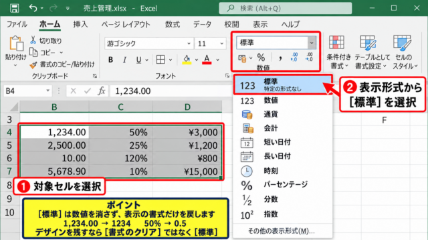The width and height of the screenshot is (428, 240).
Task: Increase decimal places
Action: [x=294, y=57]
